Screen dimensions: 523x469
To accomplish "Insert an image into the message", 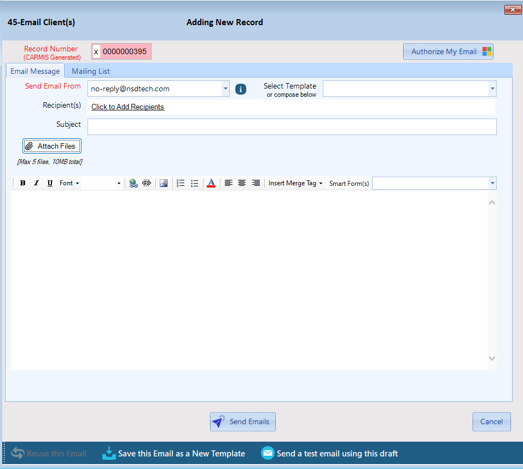I will coord(164,184).
